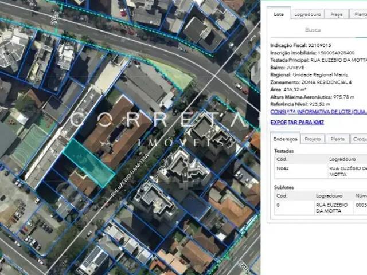Click the highlighted teal lot on the map
The width and height of the screenshot is (367, 275).
tap(89, 163)
